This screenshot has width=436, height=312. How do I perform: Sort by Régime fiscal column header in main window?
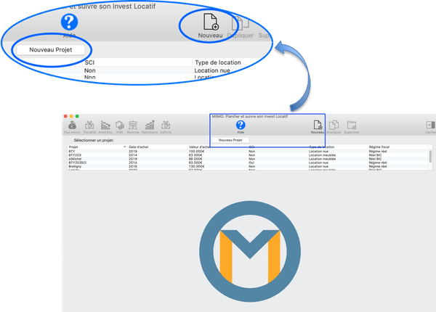click(x=379, y=147)
